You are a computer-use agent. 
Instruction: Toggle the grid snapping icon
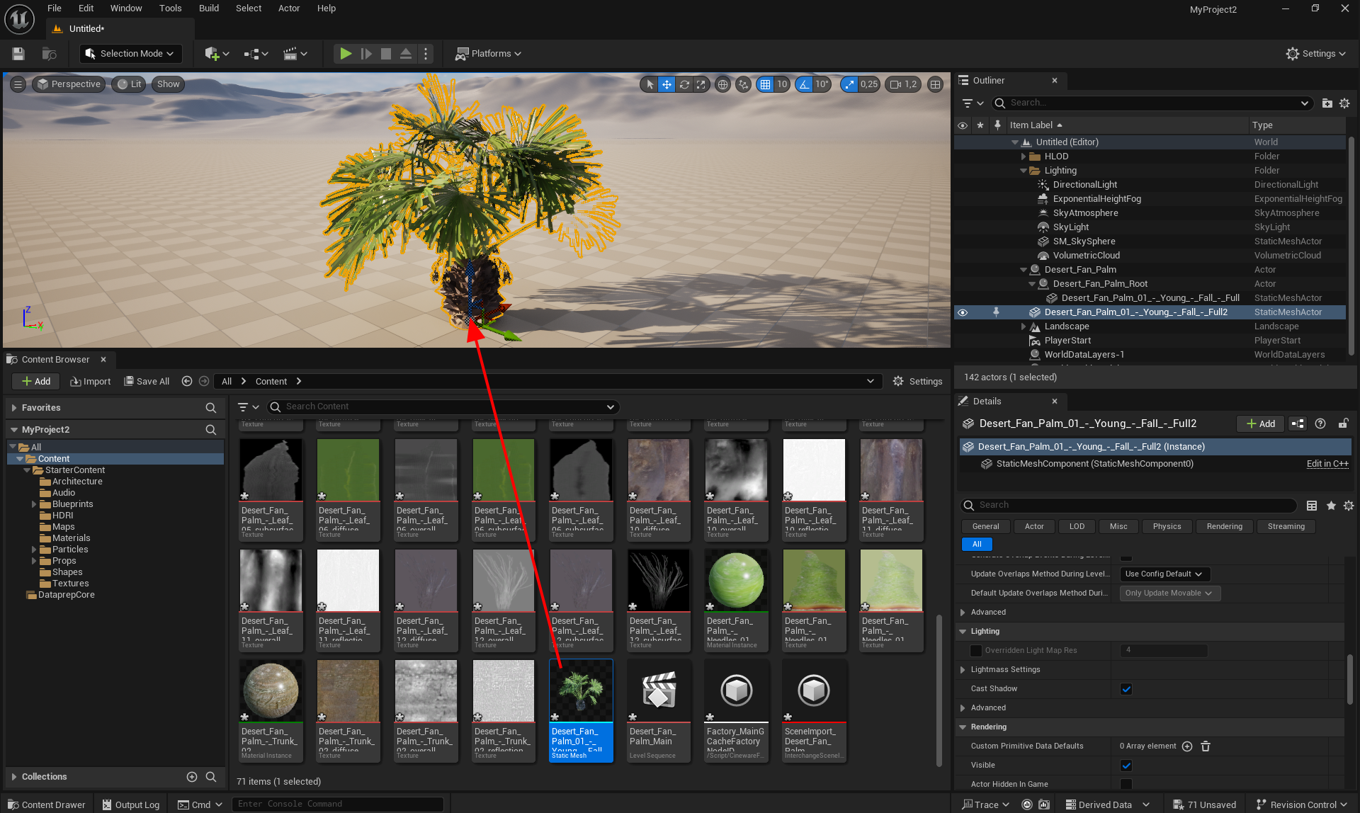[765, 84]
